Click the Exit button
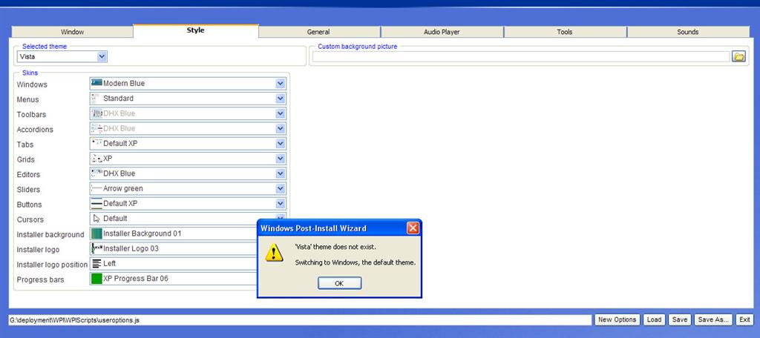This screenshot has height=338, width=760. coord(744,319)
